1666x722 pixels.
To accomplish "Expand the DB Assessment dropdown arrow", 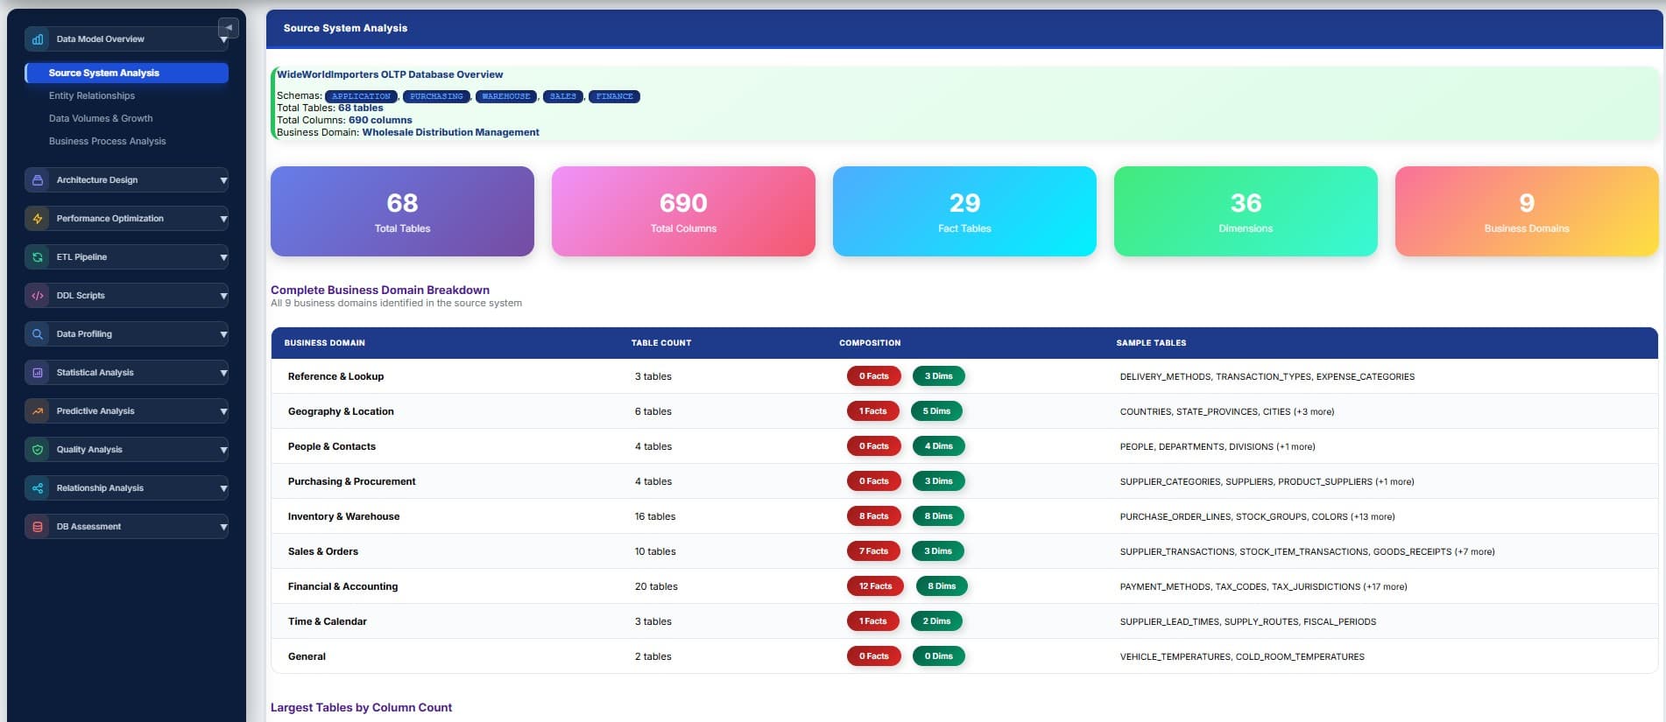I will pos(223,527).
